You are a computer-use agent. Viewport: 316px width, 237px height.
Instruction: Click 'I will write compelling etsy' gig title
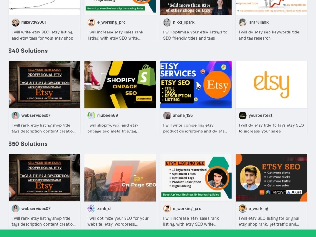[x=195, y=128]
